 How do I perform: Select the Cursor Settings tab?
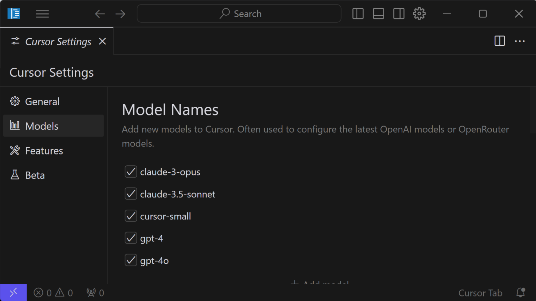coord(57,42)
